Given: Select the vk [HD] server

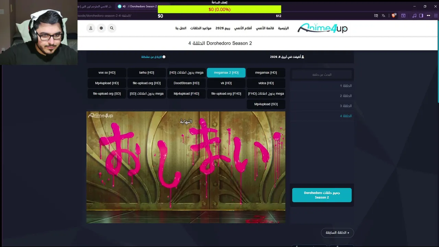Looking at the screenshot, I should coord(226,83).
